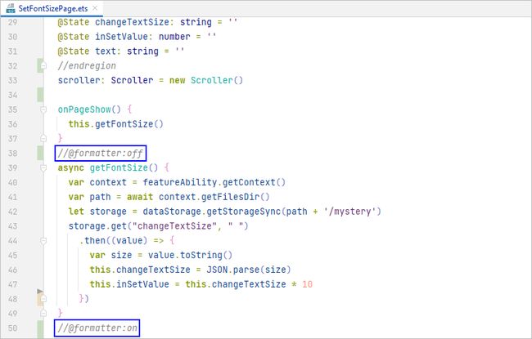
Task: Click the number literal 10
Action: [x=307, y=284]
